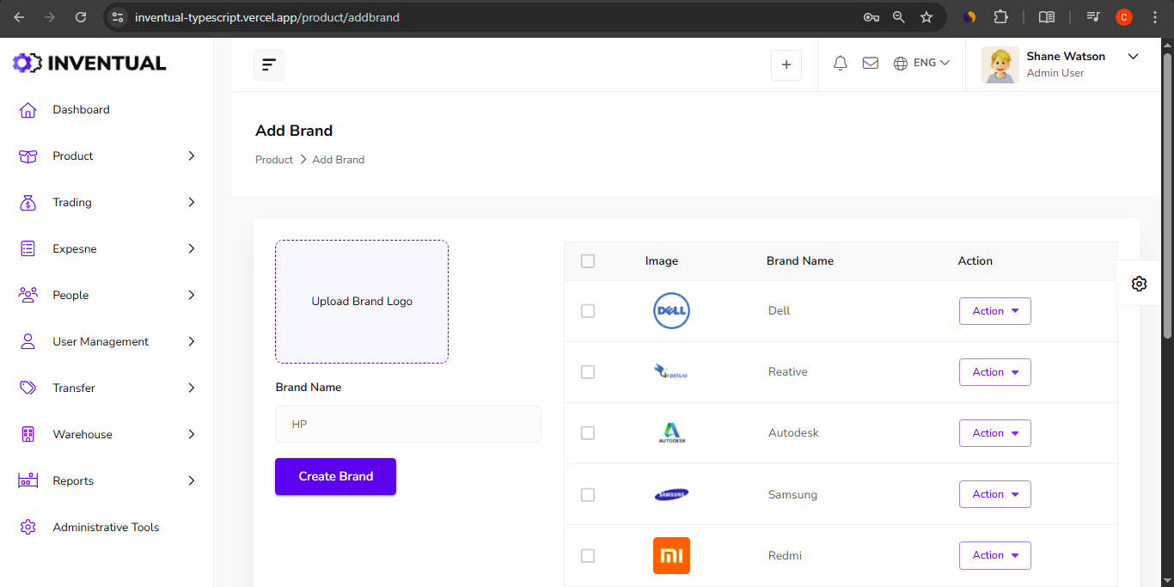Click the Upload Brand Logo area
The height and width of the screenshot is (587, 1174).
pyautogui.click(x=362, y=302)
